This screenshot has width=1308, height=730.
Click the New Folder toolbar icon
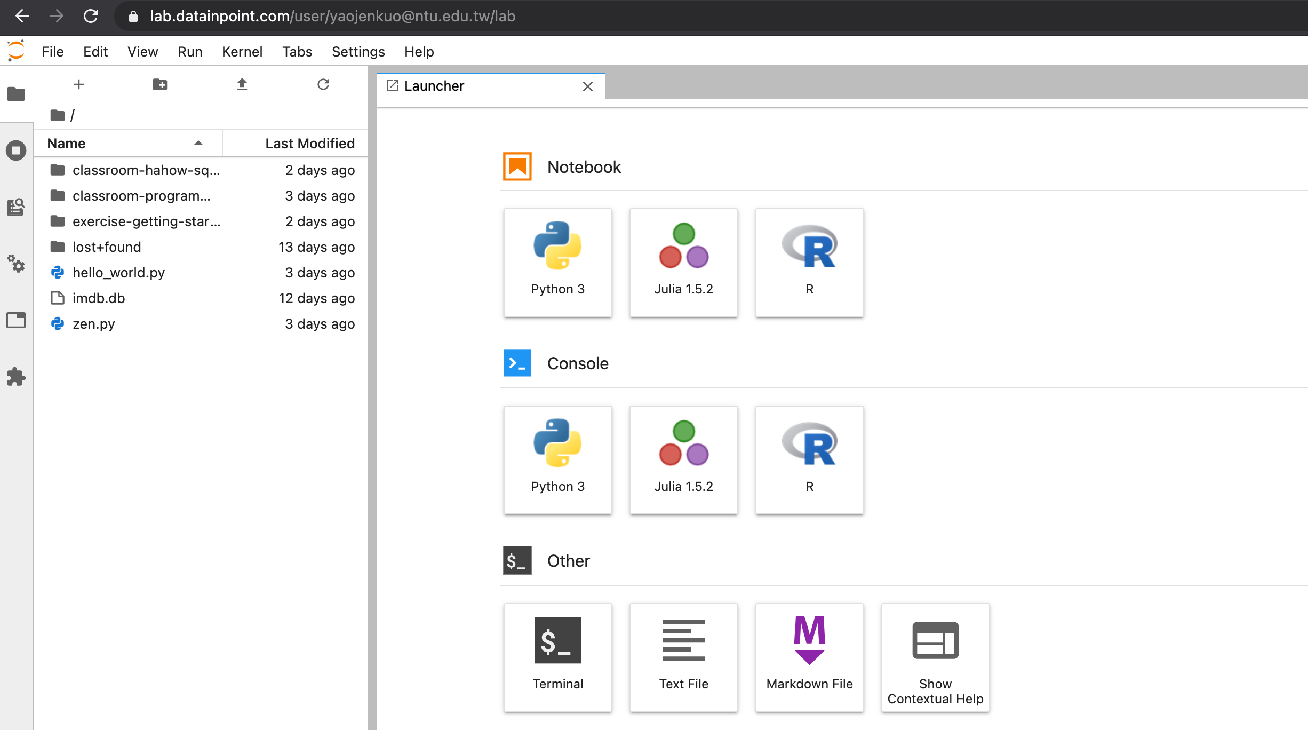click(x=160, y=84)
